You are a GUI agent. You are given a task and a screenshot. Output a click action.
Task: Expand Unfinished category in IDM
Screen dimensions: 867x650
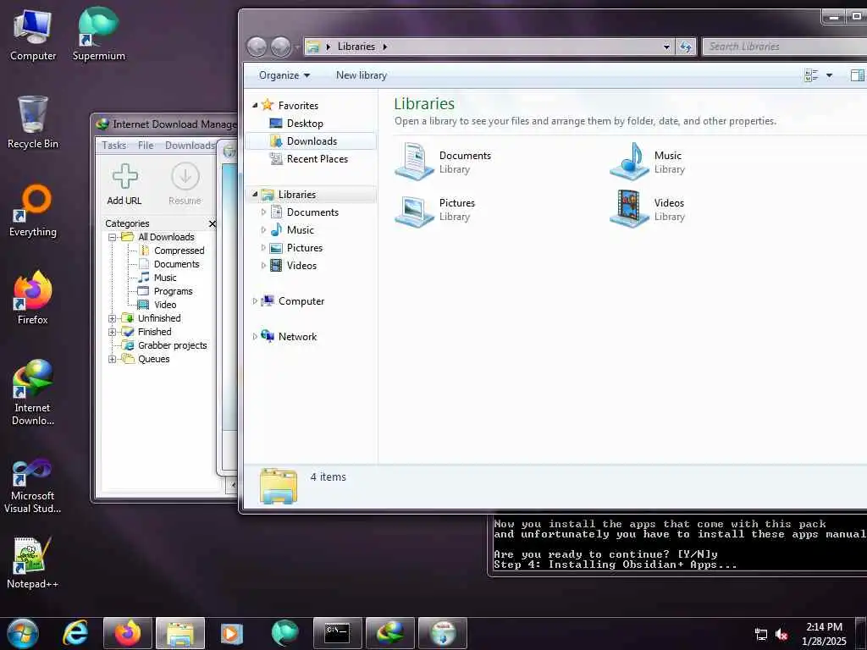[x=113, y=318]
